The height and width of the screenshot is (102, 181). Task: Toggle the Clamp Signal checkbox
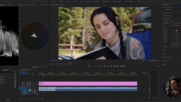[35, 67]
